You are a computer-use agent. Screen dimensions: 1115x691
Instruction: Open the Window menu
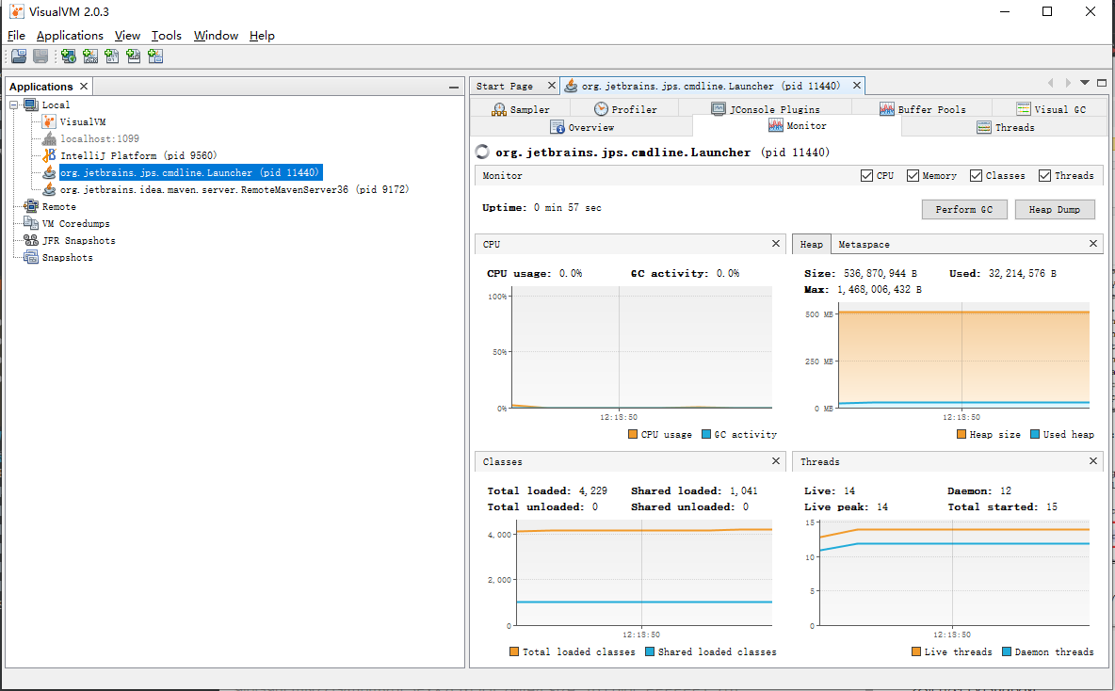tap(217, 36)
